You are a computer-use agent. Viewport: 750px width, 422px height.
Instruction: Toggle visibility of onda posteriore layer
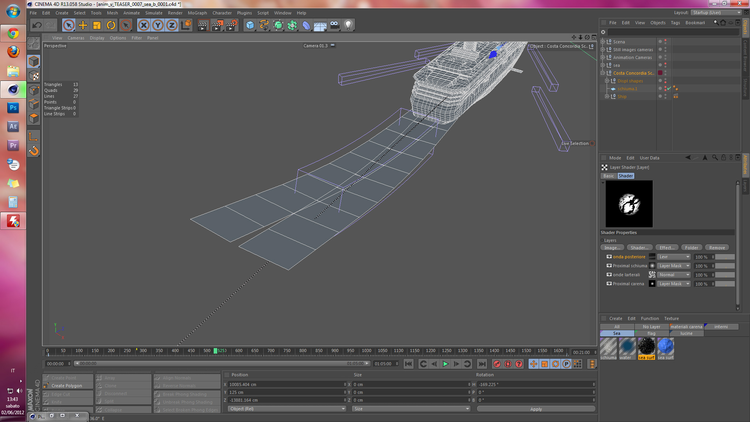[609, 257]
